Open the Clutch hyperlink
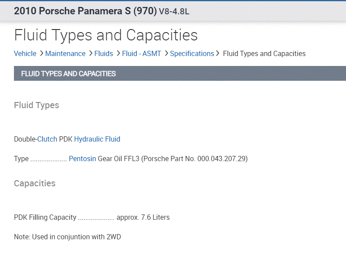The image size is (346, 261). pyautogui.click(x=47, y=139)
